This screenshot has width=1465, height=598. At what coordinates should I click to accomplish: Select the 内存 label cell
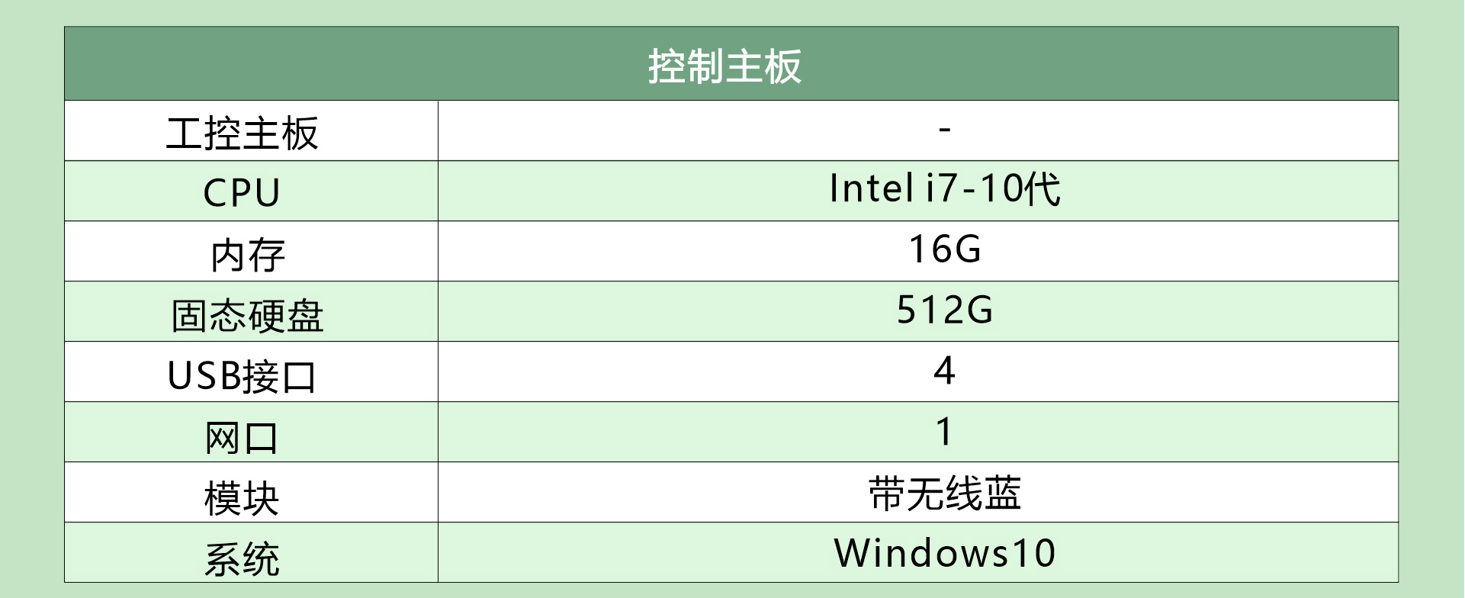[x=247, y=254]
